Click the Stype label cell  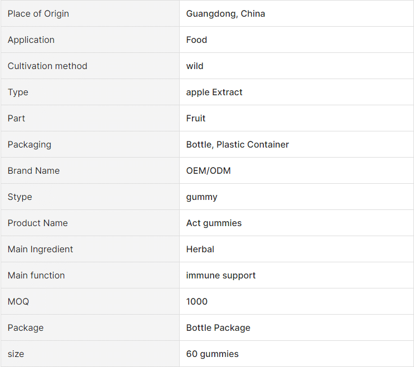(x=90, y=197)
